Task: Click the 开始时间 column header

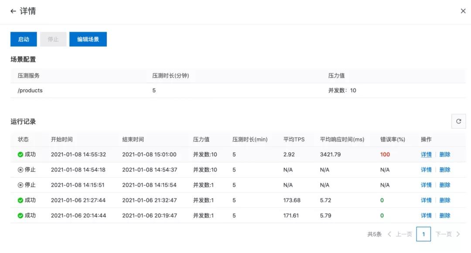Action: tap(61, 140)
